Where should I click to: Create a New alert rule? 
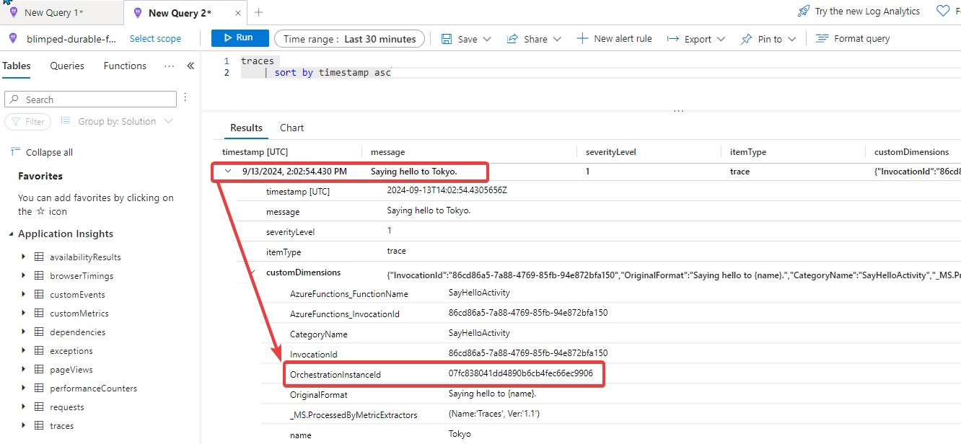[x=614, y=39]
